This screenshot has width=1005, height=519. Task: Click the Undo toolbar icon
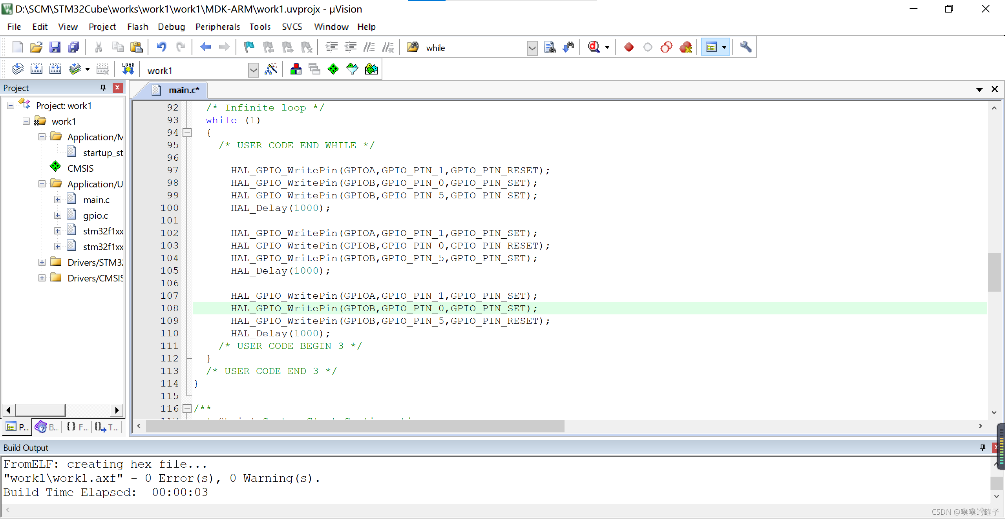point(161,47)
